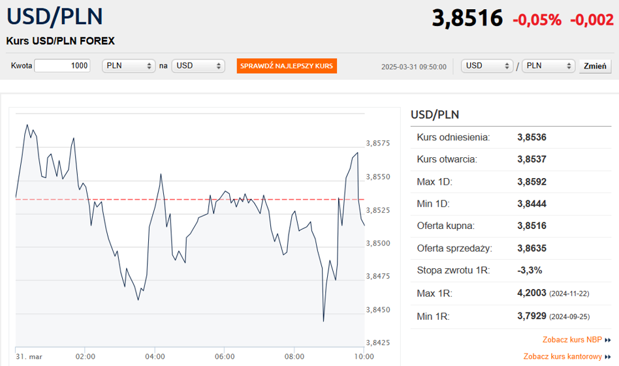The image size is (619, 366).
Task: Click the Kurs odniesienia value 3,8536
Action: tap(532, 137)
